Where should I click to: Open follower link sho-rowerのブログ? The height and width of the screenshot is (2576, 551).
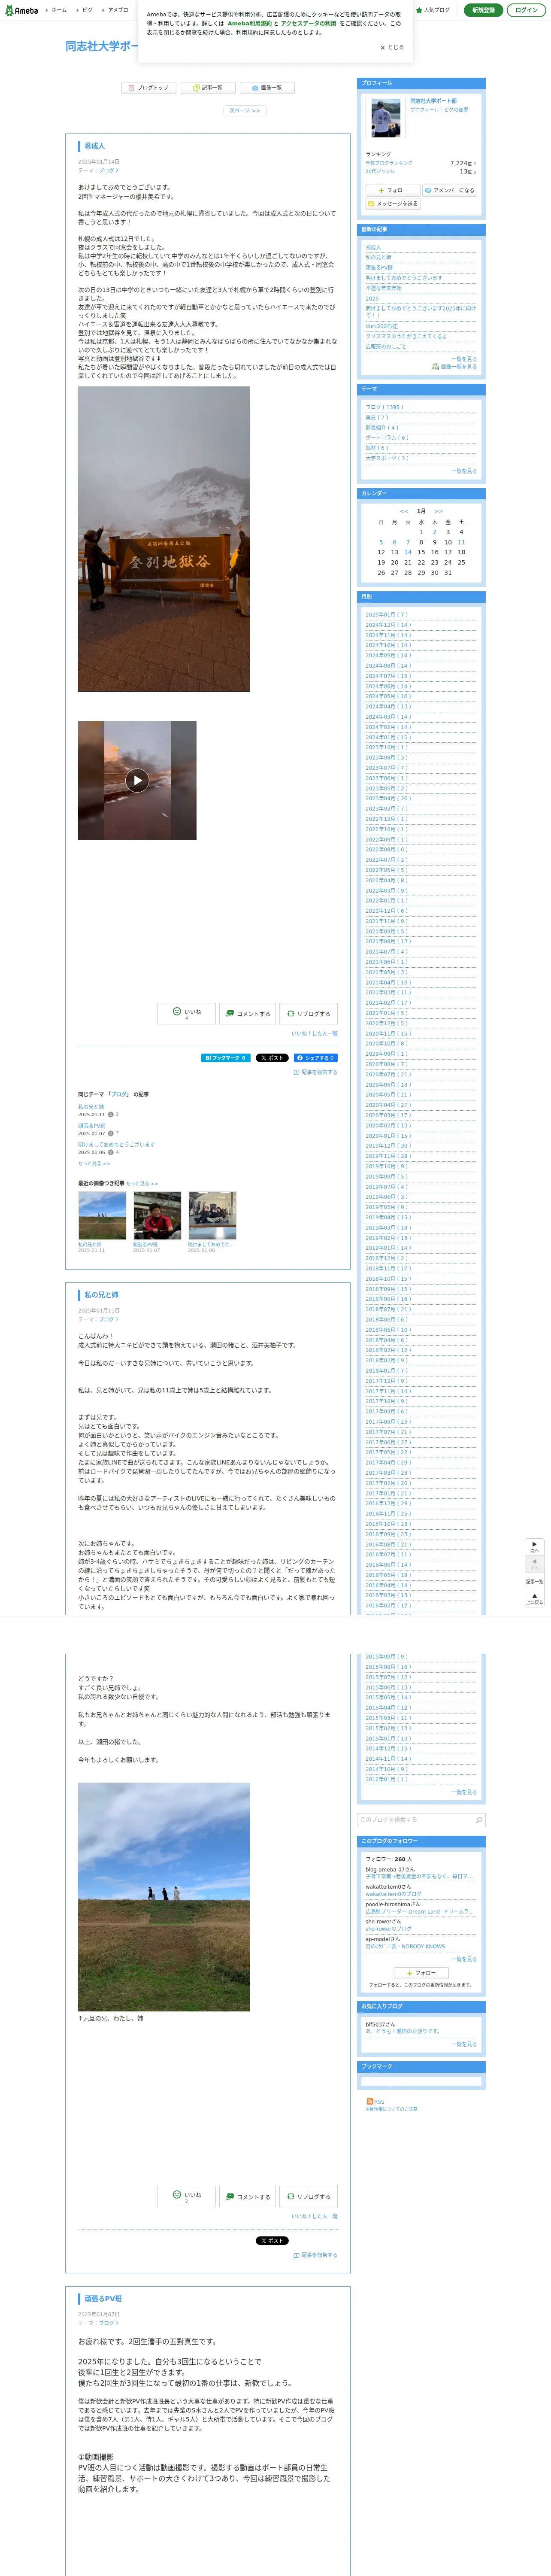388,1929
